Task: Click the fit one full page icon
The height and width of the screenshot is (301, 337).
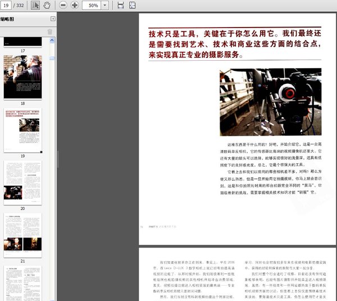Action: 132,5
